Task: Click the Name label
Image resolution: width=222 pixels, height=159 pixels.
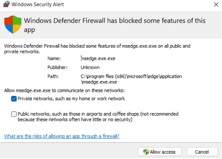Action: tap(54, 58)
